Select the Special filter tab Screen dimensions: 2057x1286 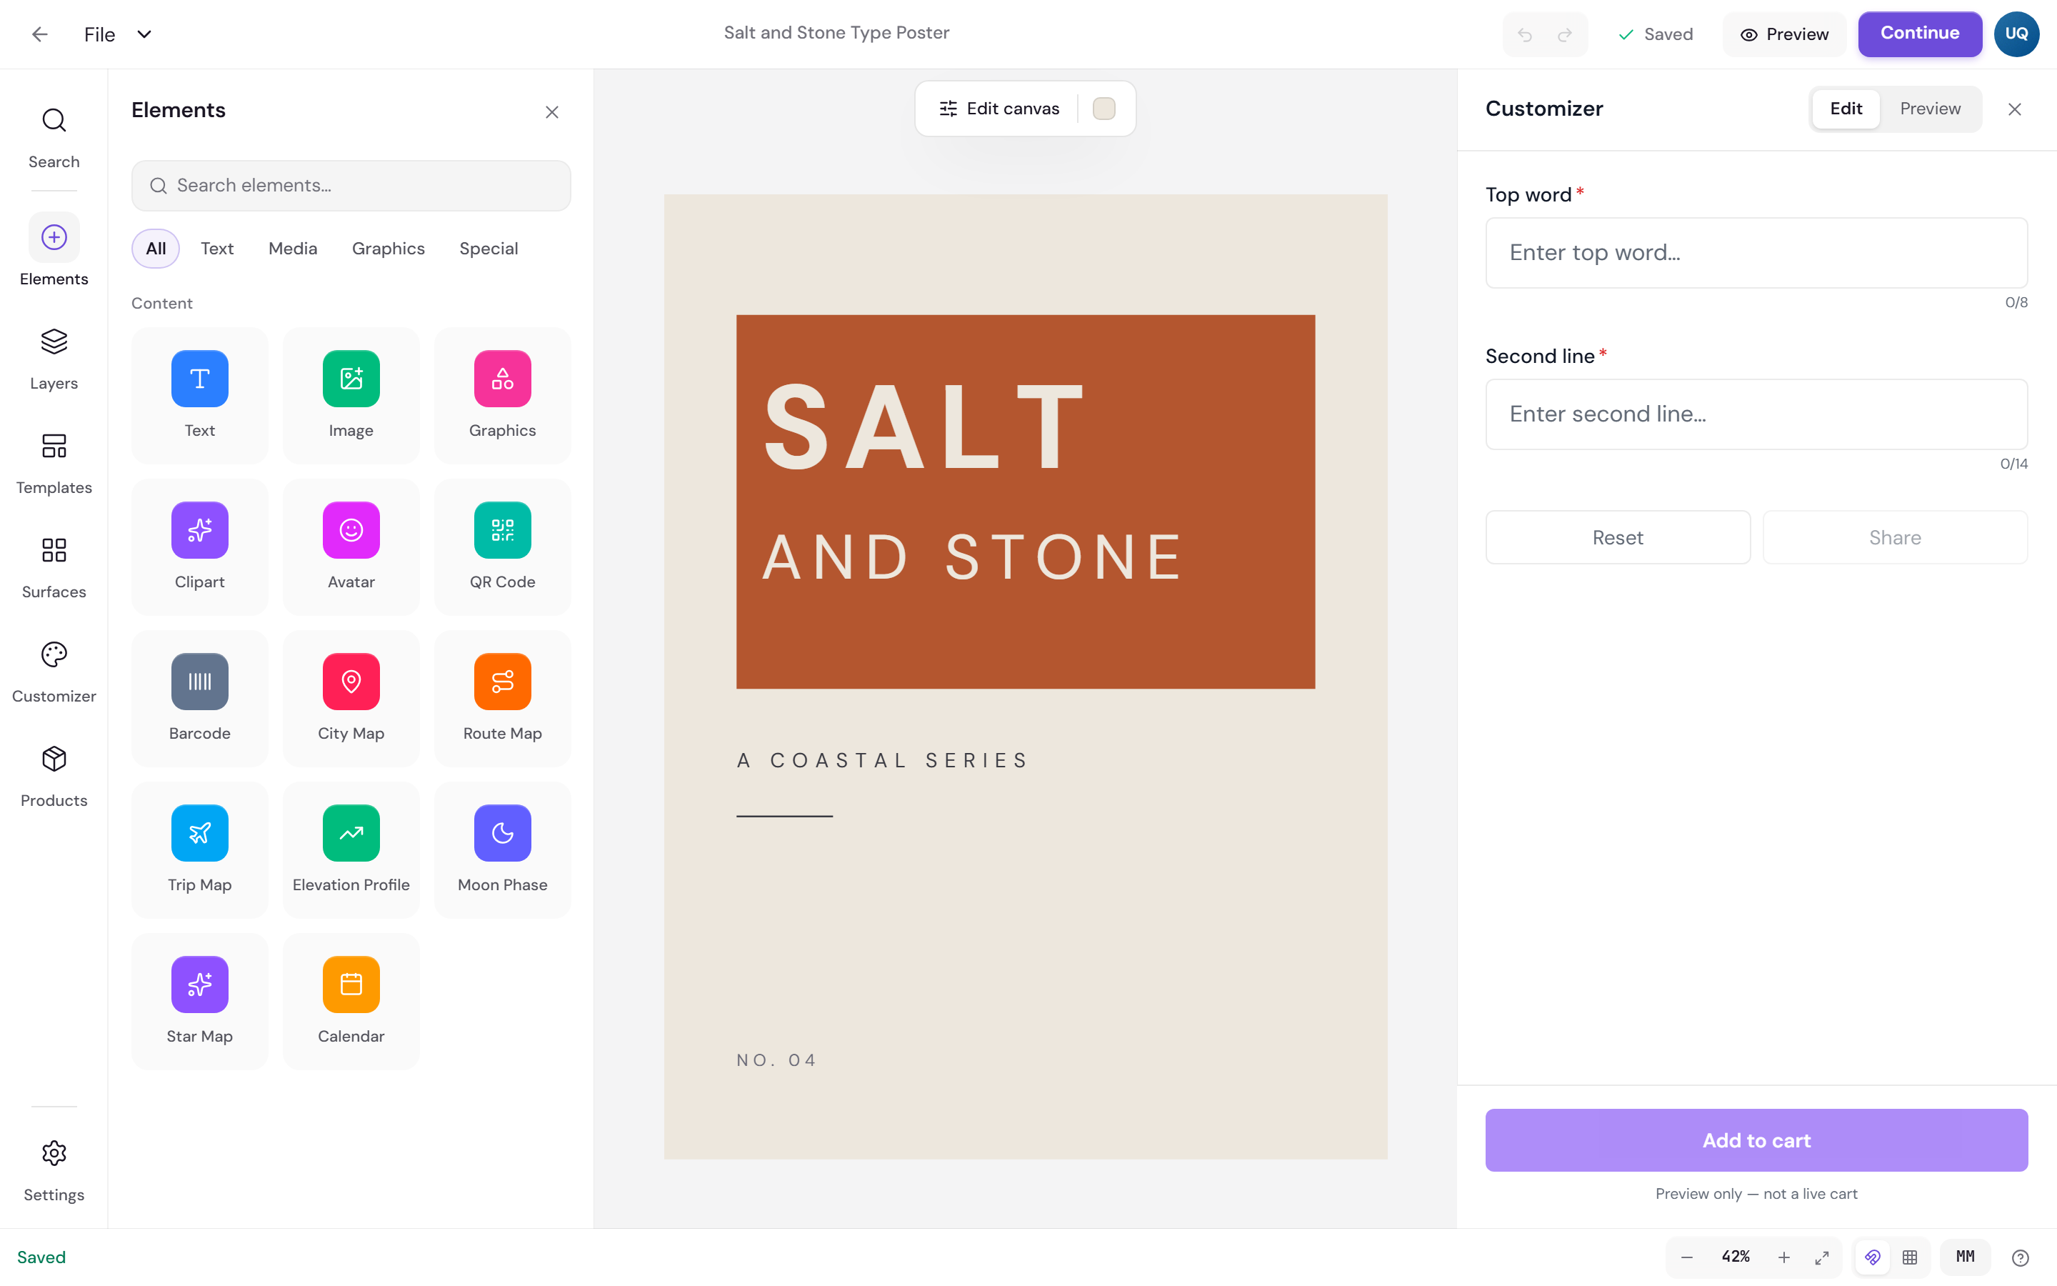[489, 249]
